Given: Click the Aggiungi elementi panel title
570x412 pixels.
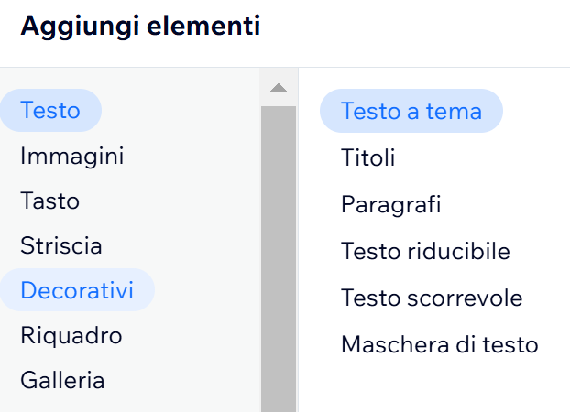Looking at the screenshot, I should click(140, 27).
